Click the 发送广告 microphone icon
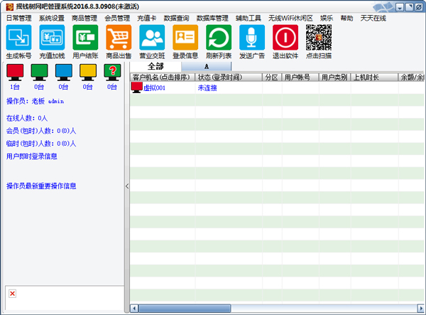 click(252, 38)
